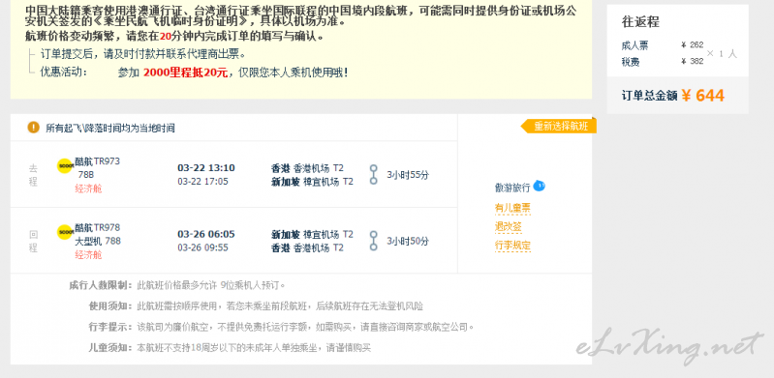The width and height of the screenshot is (774, 378).
Task: Click the 成人票 ¥262 price row
Action: click(663, 45)
